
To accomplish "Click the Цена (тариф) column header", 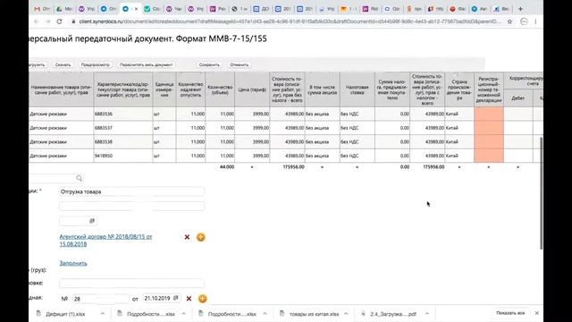I will tap(252, 89).
